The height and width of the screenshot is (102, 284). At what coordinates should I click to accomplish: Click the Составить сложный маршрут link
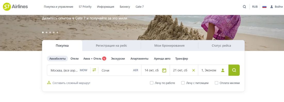pos(71,83)
